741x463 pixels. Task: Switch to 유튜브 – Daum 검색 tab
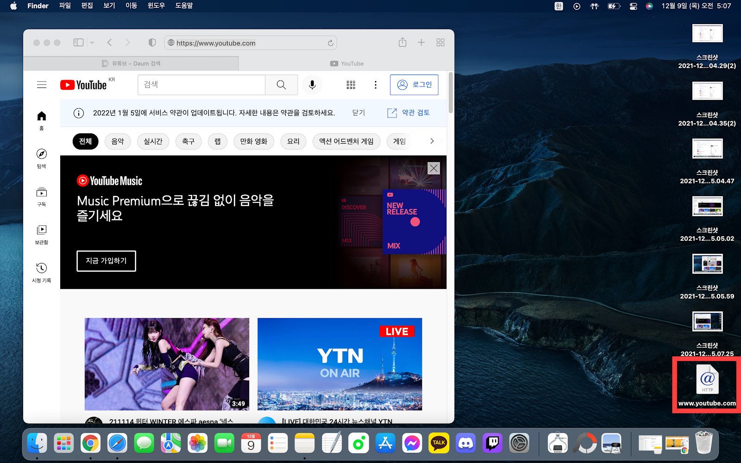tap(131, 63)
